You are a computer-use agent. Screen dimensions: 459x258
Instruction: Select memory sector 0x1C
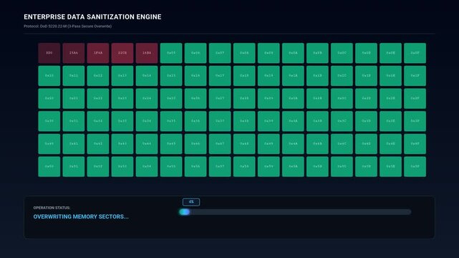pos(342,76)
